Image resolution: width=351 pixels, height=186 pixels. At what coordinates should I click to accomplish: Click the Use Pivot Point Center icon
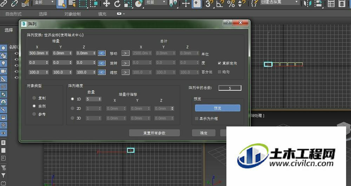coord(173,4)
